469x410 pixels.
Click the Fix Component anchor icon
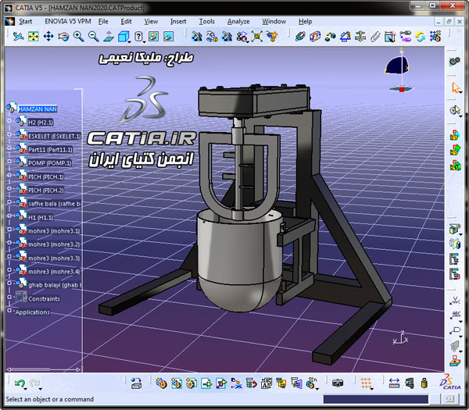click(360, 37)
